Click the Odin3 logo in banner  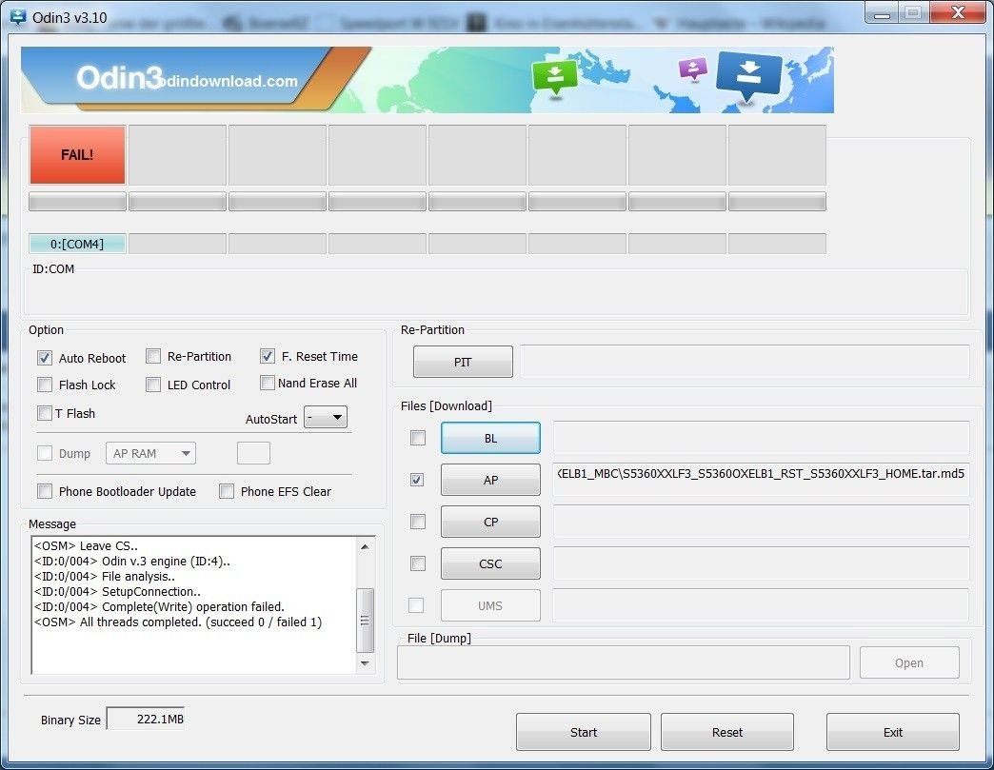click(x=119, y=78)
